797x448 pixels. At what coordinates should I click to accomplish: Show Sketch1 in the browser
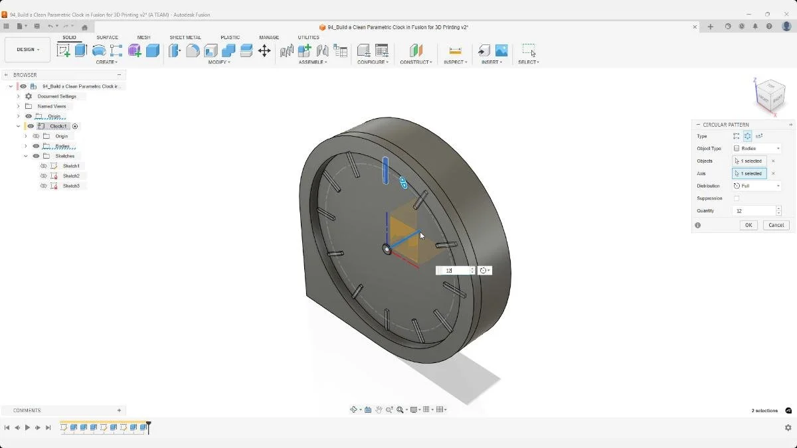tap(43, 166)
